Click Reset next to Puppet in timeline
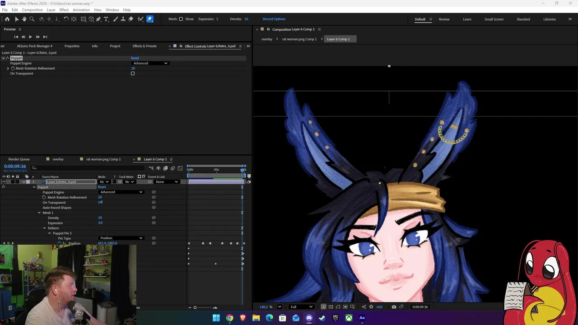The image size is (578, 325). 102,187
